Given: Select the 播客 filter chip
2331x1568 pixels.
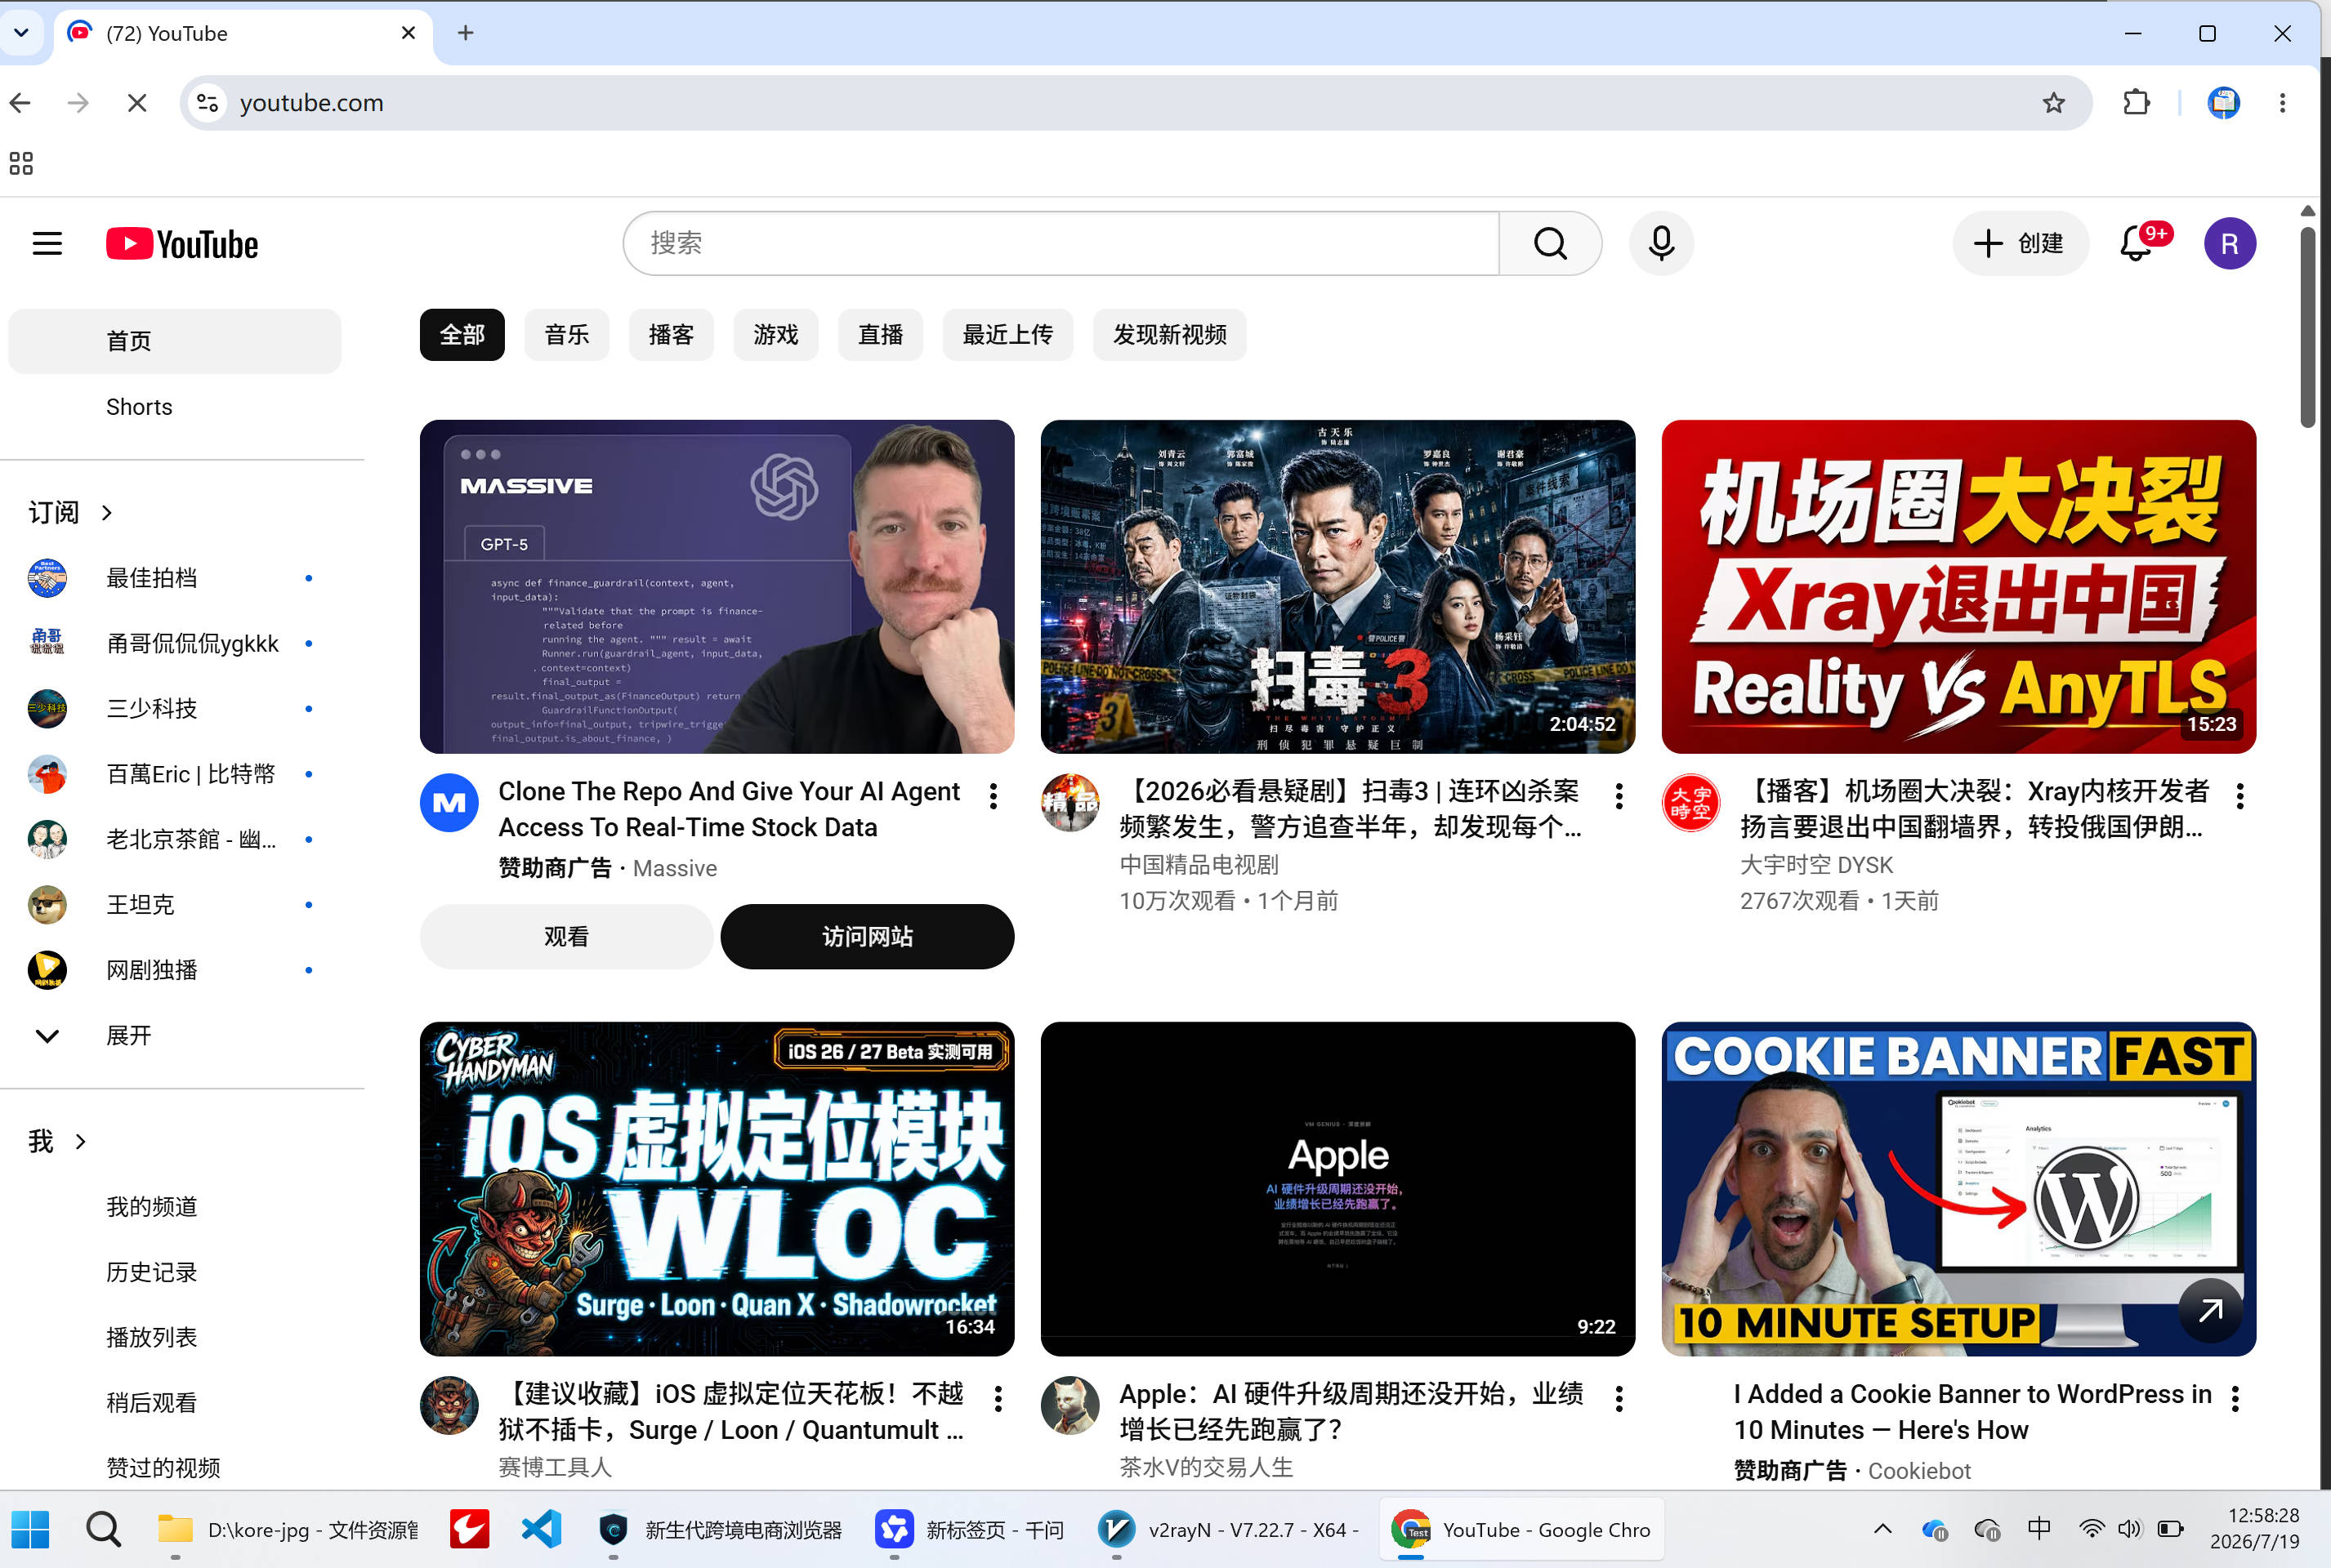Looking at the screenshot, I should pos(672,335).
